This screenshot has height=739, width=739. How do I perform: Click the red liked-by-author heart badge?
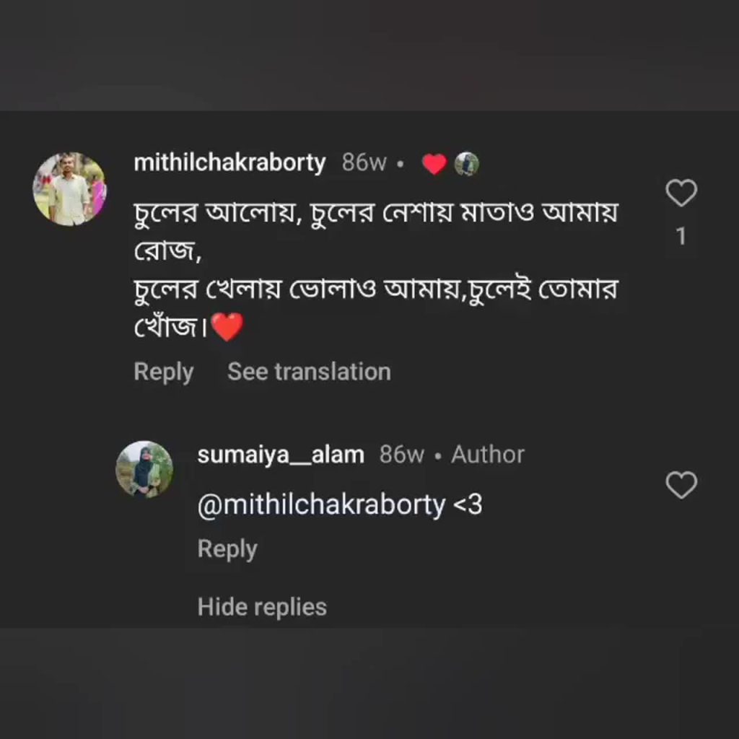pyautogui.click(x=434, y=165)
